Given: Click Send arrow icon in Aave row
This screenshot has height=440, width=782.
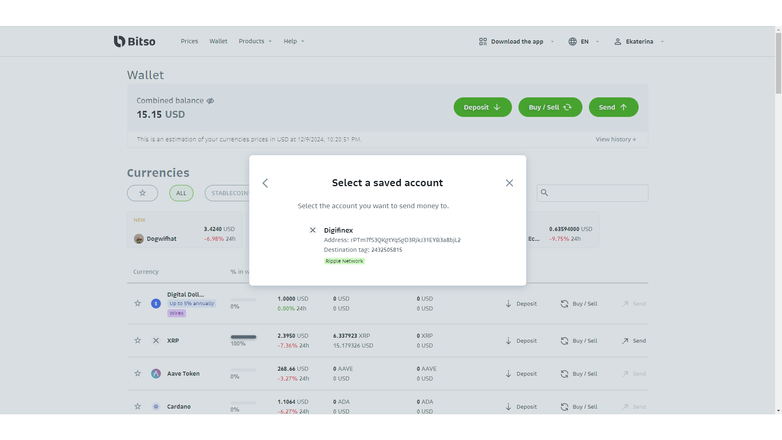Looking at the screenshot, I should [625, 374].
